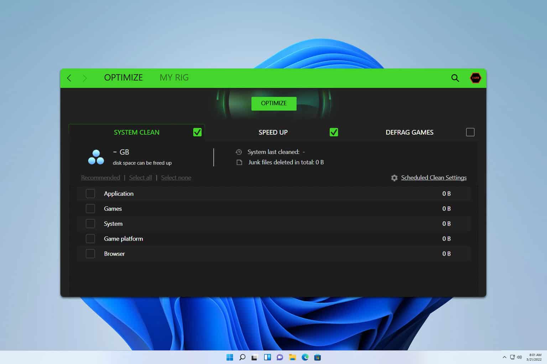Click the green OPTIMIZE button

(x=274, y=103)
